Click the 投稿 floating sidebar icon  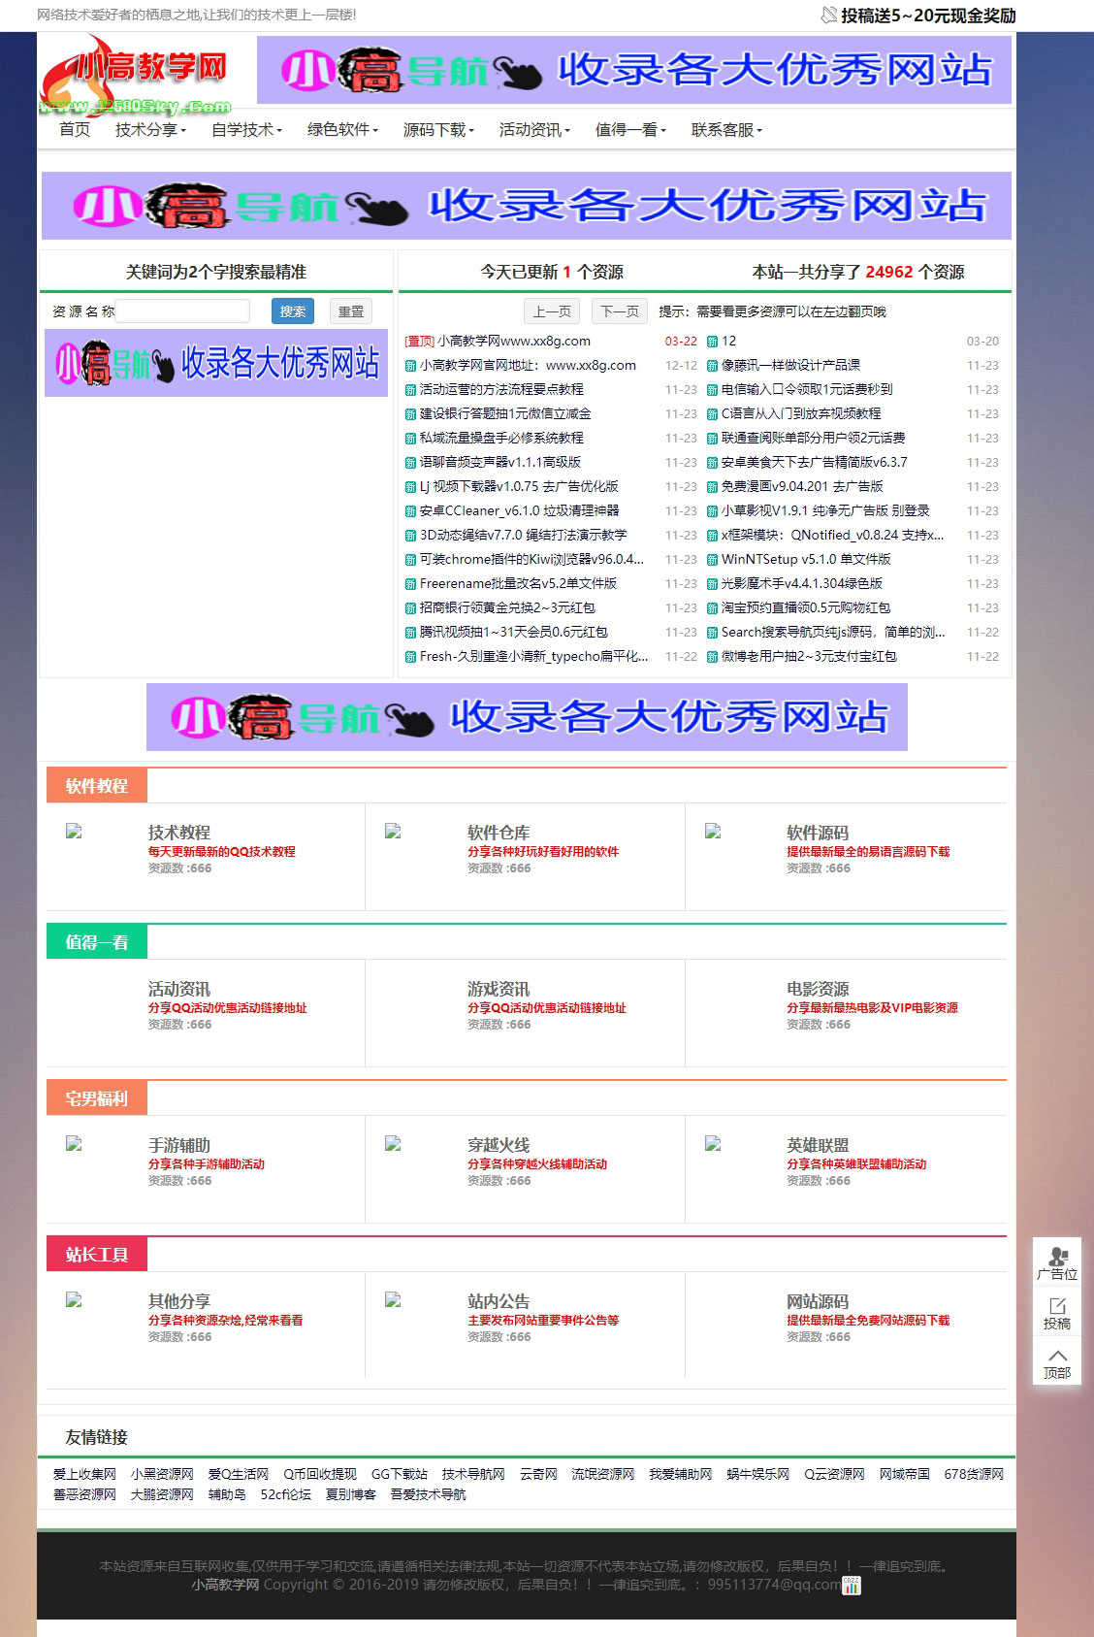click(1057, 1313)
